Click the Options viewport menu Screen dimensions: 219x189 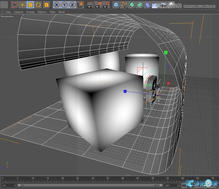(42, 12)
